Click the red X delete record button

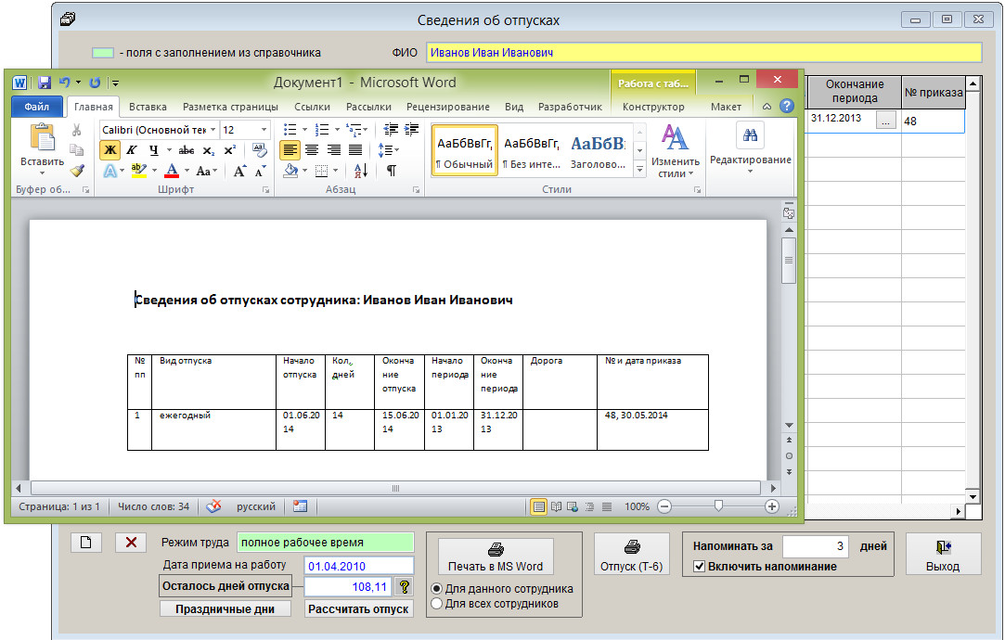point(132,543)
